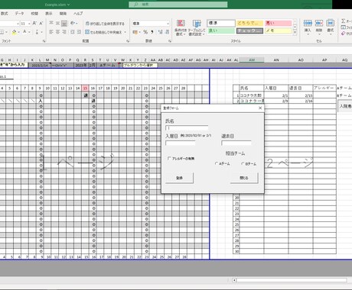Tick the アレルギーの有無 checkbox

pyautogui.click(x=169, y=158)
